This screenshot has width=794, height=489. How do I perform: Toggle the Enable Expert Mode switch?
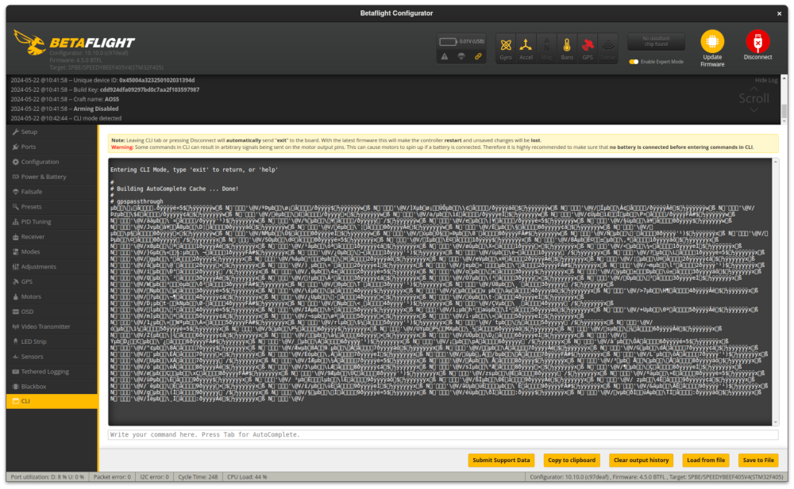634,62
